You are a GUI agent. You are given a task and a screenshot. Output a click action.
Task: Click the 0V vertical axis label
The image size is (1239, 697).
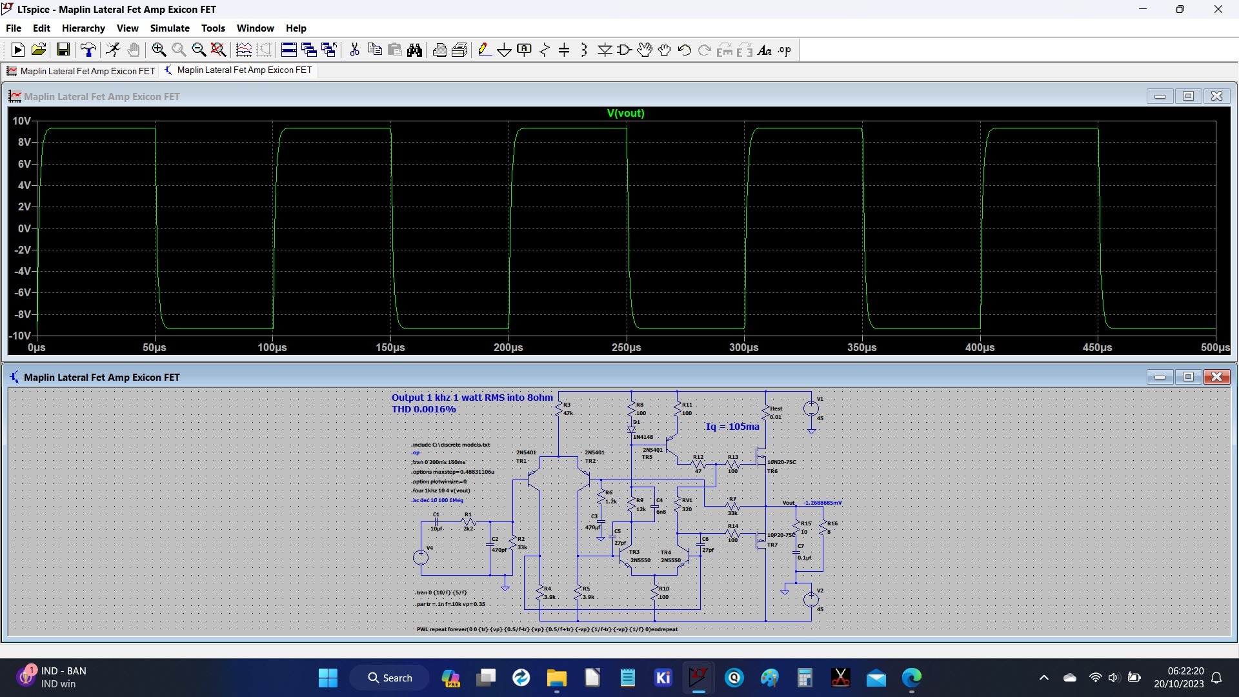coord(25,228)
